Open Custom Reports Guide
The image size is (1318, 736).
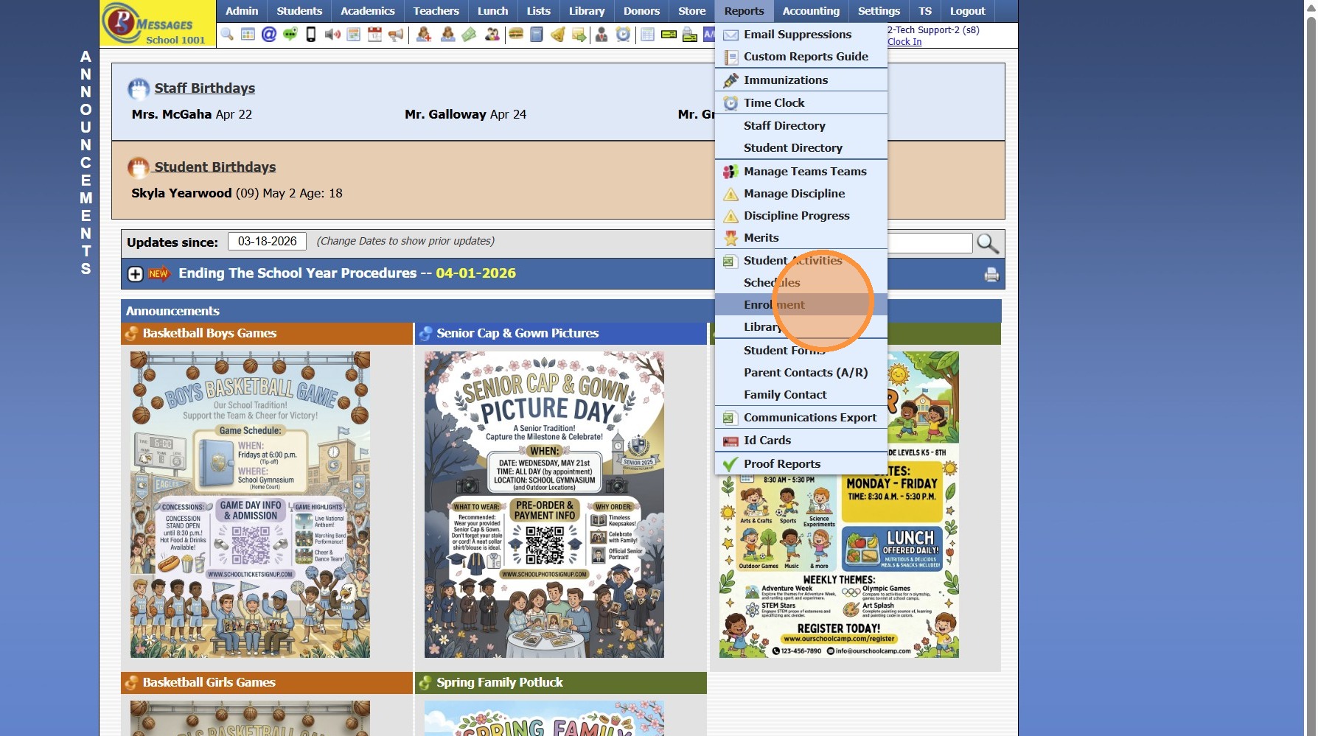coord(801,57)
